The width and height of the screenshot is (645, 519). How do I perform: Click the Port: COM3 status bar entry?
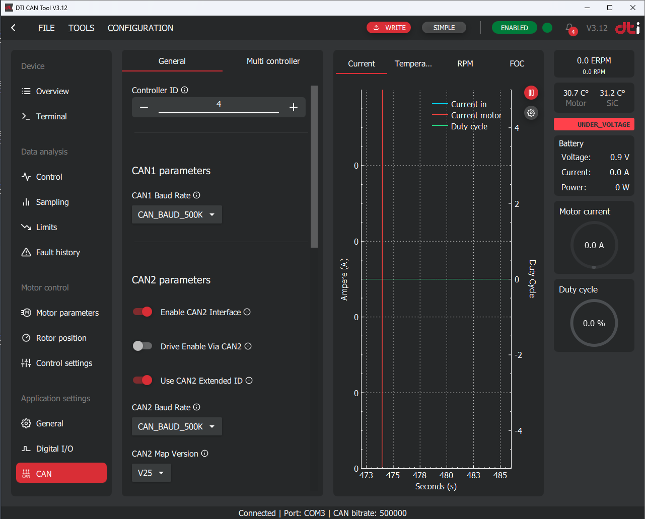pos(305,513)
